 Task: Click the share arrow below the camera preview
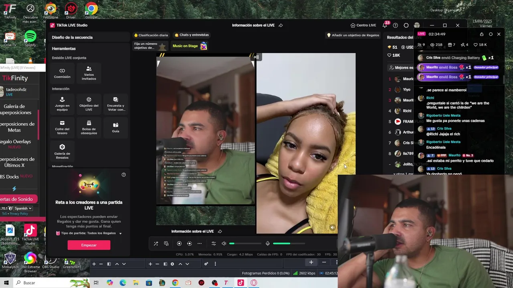(220, 232)
